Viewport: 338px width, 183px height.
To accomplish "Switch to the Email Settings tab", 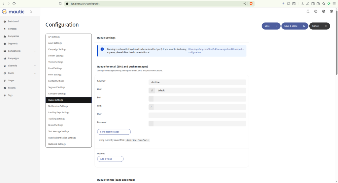I will point(55,68).
